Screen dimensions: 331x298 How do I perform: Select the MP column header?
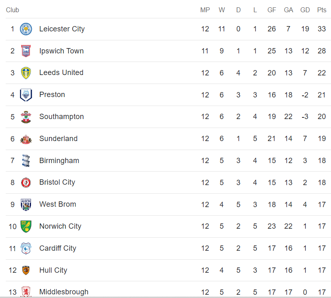click(205, 10)
